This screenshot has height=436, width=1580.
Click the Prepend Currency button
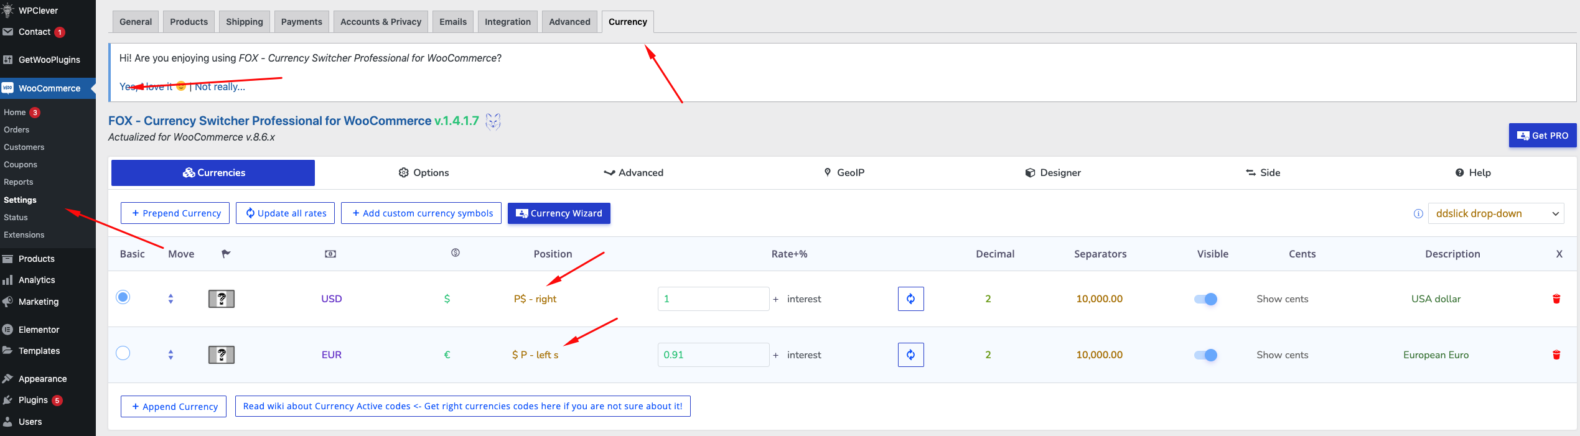[175, 213]
